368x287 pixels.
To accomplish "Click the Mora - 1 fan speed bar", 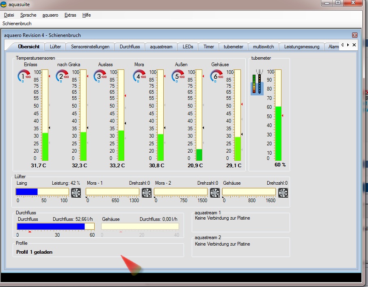I will (113, 192).
